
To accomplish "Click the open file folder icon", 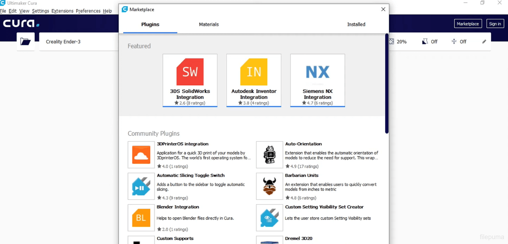I will click(25, 41).
